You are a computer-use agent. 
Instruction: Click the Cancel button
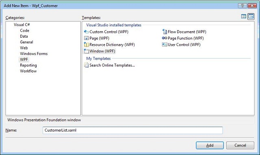(x=240, y=145)
